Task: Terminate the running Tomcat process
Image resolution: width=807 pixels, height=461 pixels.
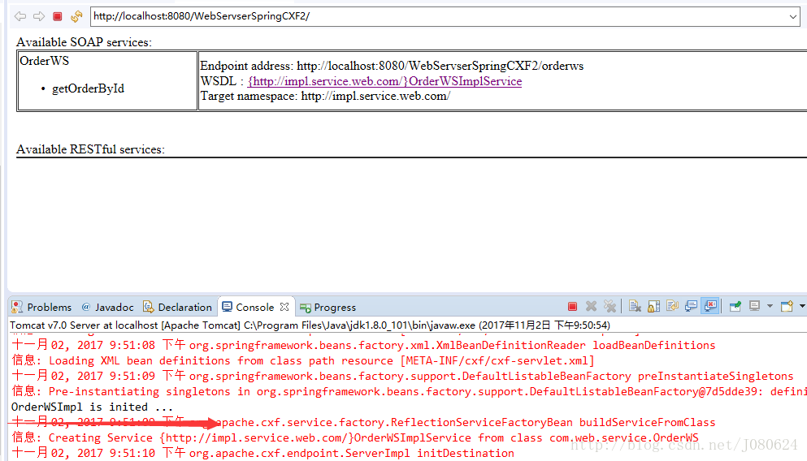Action: [x=572, y=307]
